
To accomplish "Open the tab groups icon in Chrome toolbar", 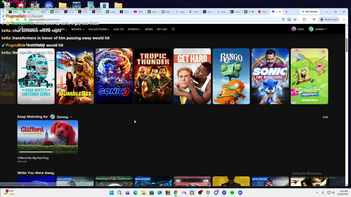I will 314,19.
